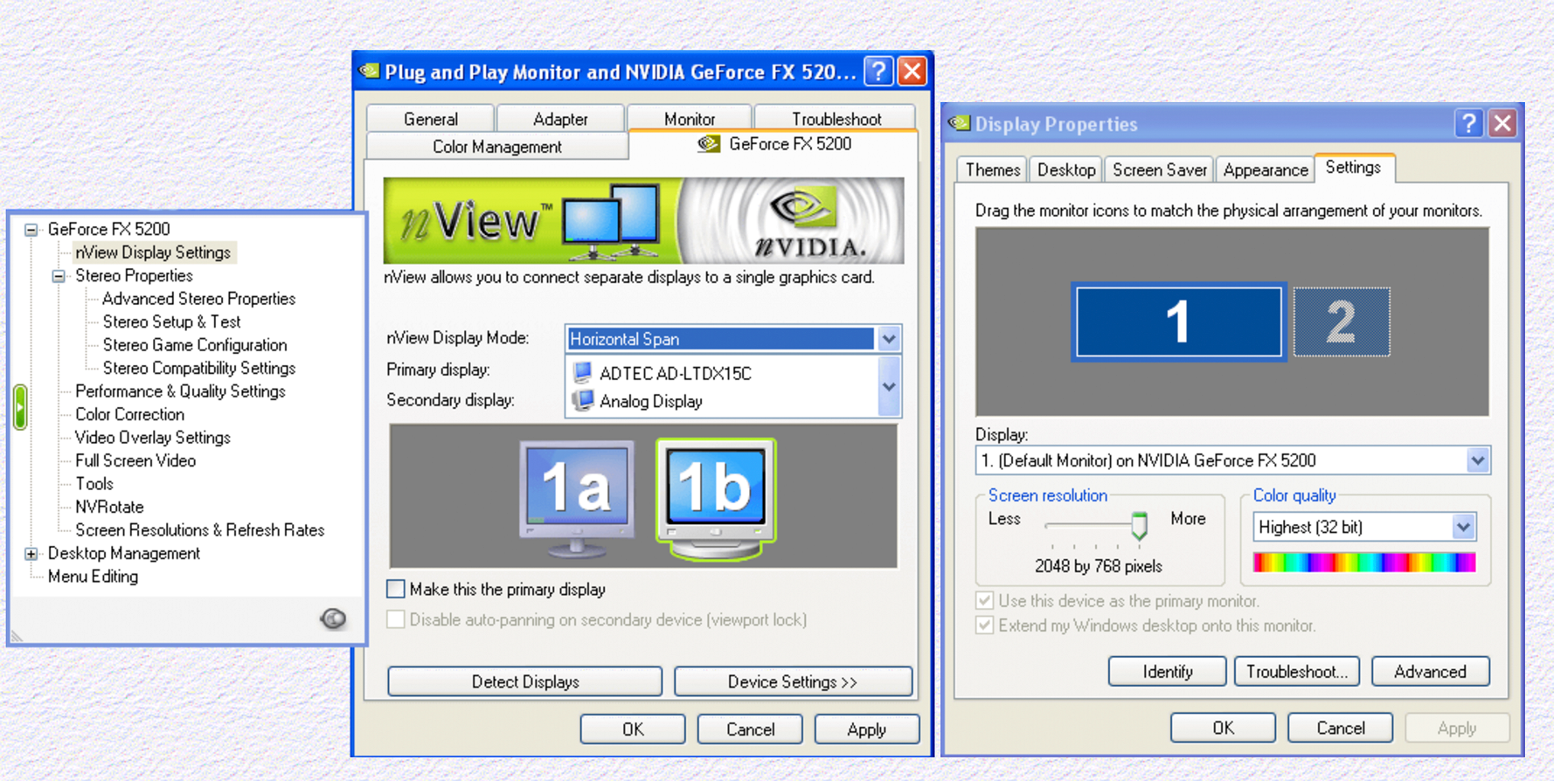Select Color Correction in the tree

(x=129, y=414)
